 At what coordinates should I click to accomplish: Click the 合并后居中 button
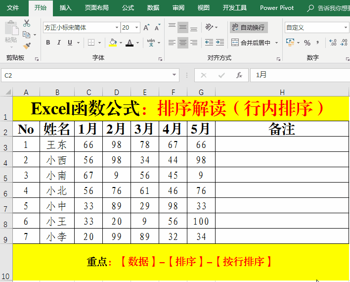[252, 43]
